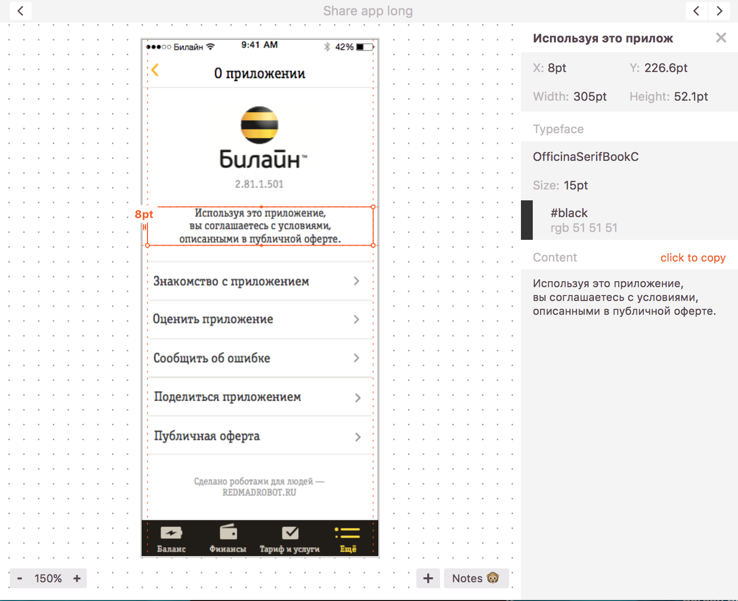Click 'click to copy' link
738x601 pixels.
tap(693, 258)
